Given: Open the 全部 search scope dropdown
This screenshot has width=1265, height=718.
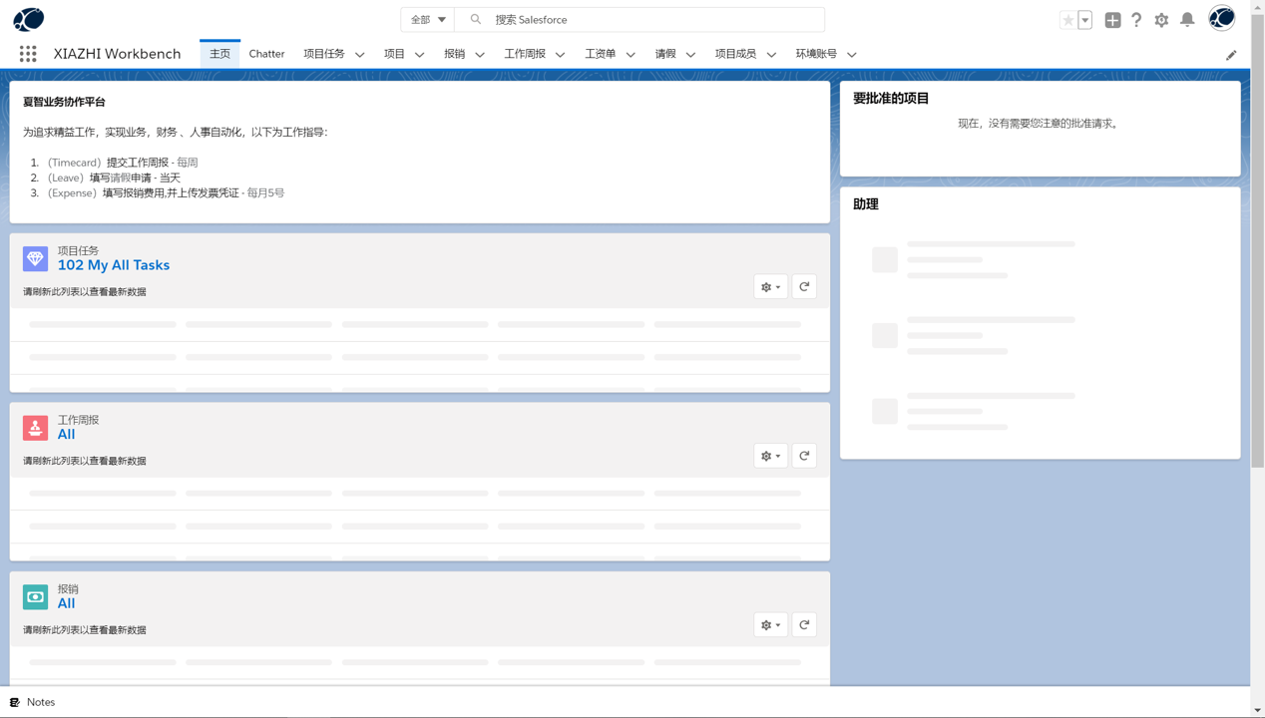Looking at the screenshot, I should tap(428, 20).
